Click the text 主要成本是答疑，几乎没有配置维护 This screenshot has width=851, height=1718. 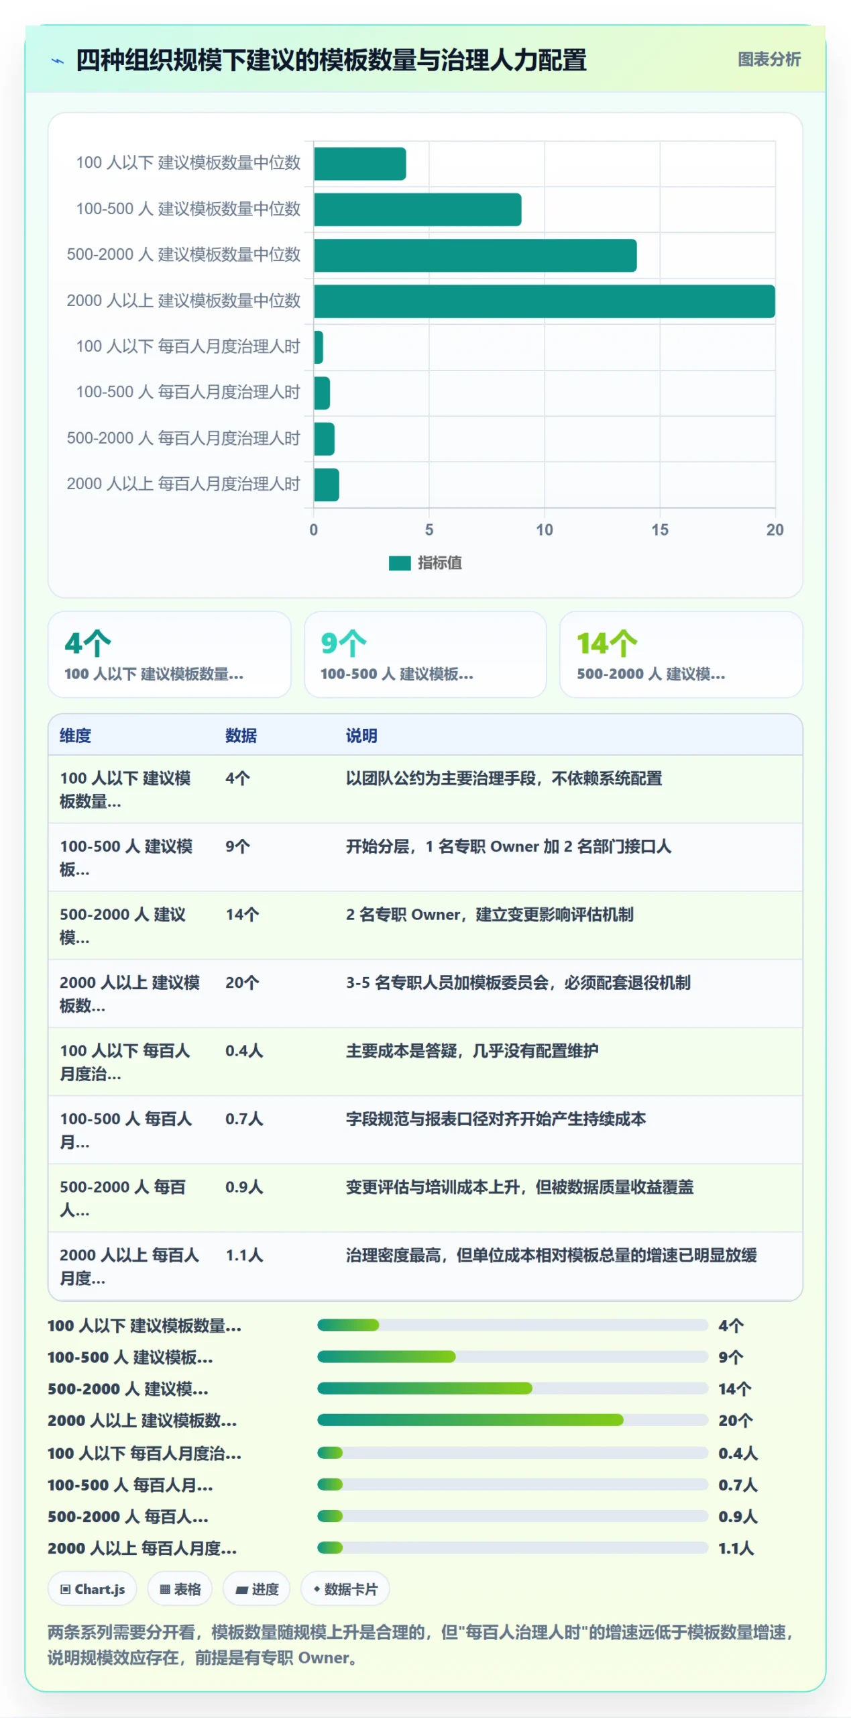coord(472,1050)
